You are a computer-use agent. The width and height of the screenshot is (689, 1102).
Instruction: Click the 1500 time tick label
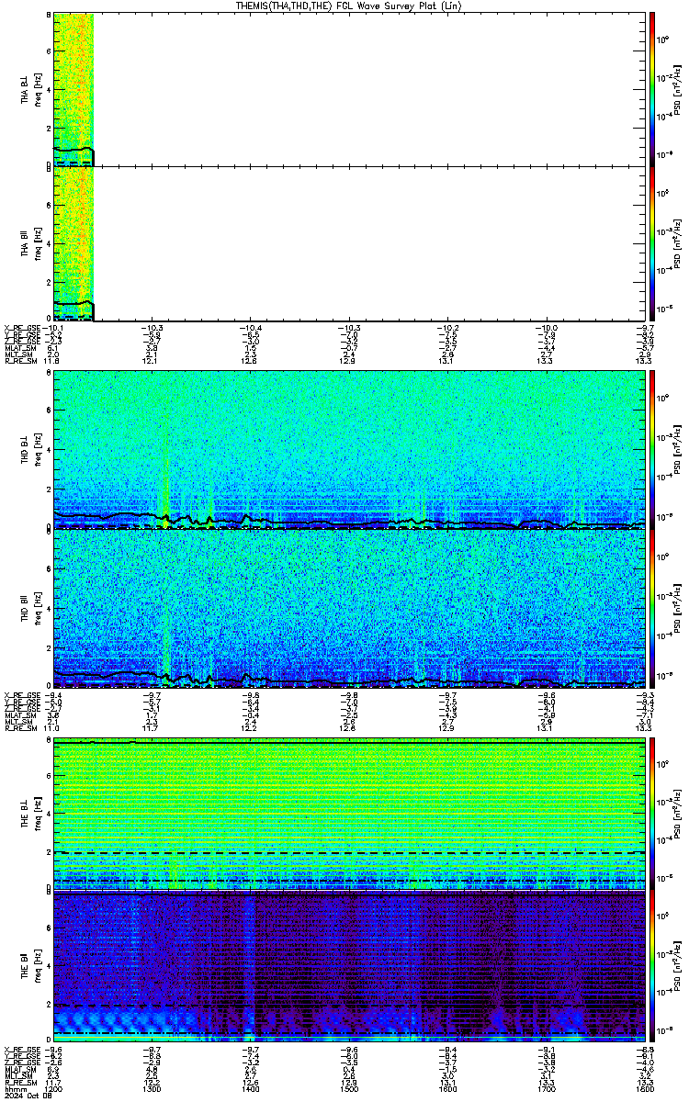348,1089
